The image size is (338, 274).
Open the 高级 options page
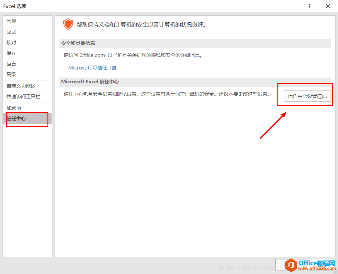(x=11, y=74)
